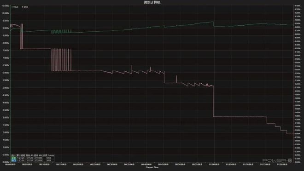The height and width of the screenshot is (171, 304).
Task: Select the blue-highlighted row in statistics table
Action: point(33,160)
